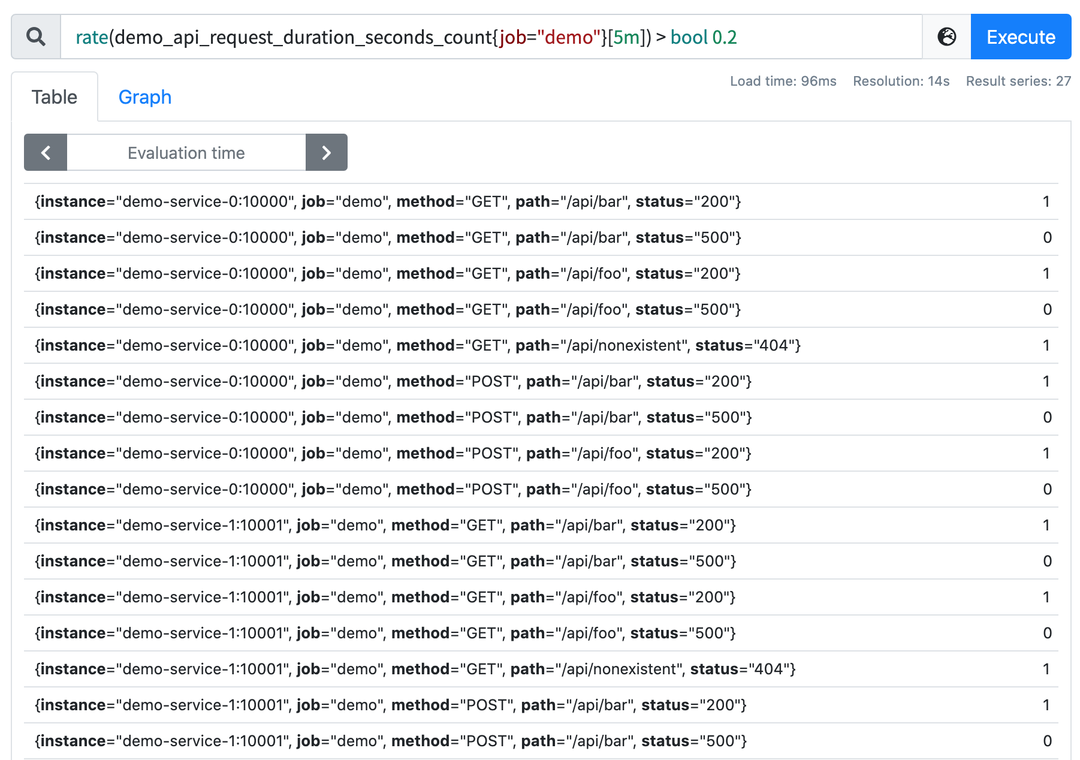Click the Resolution: 14s label
Viewport: 1080px width, 760px height.
(x=901, y=81)
